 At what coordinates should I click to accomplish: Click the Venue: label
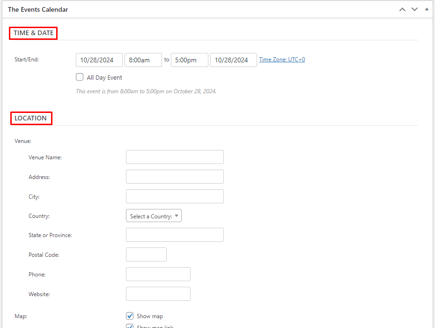pos(23,141)
